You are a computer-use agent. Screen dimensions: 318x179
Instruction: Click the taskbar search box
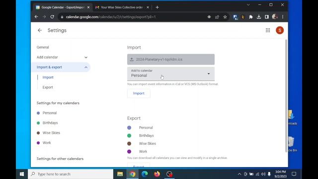coord(71,174)
